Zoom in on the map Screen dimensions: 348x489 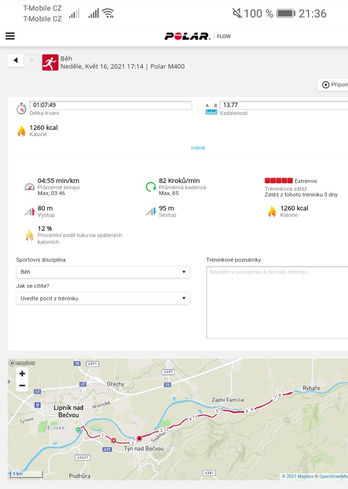[x=22, y=374]
